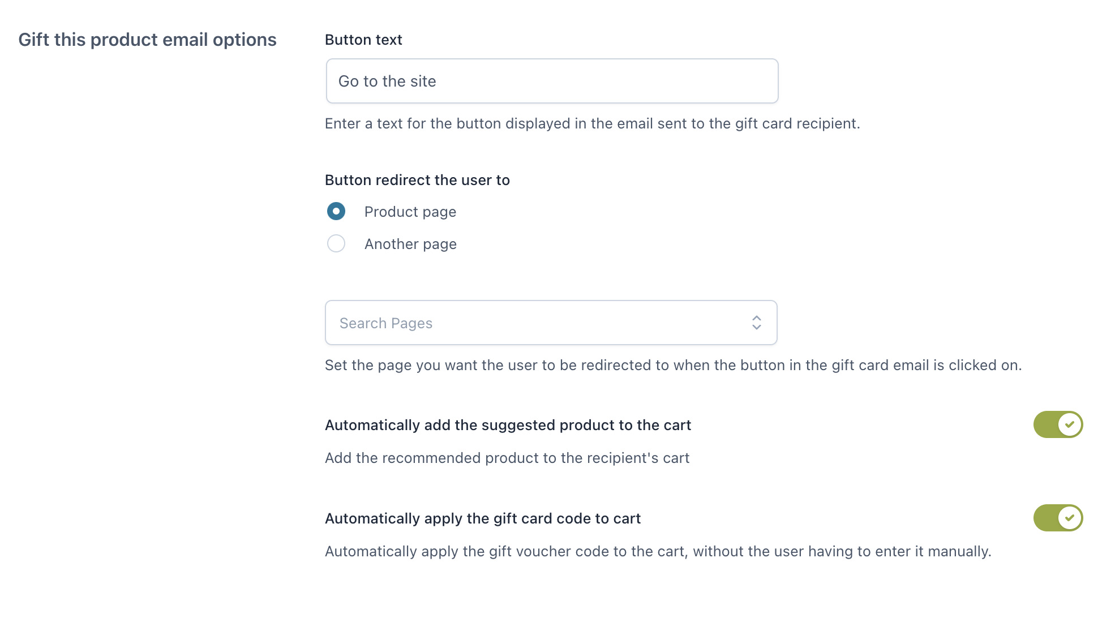
Task: Click the Add the recommended product description
Action: tap(507, 458)
